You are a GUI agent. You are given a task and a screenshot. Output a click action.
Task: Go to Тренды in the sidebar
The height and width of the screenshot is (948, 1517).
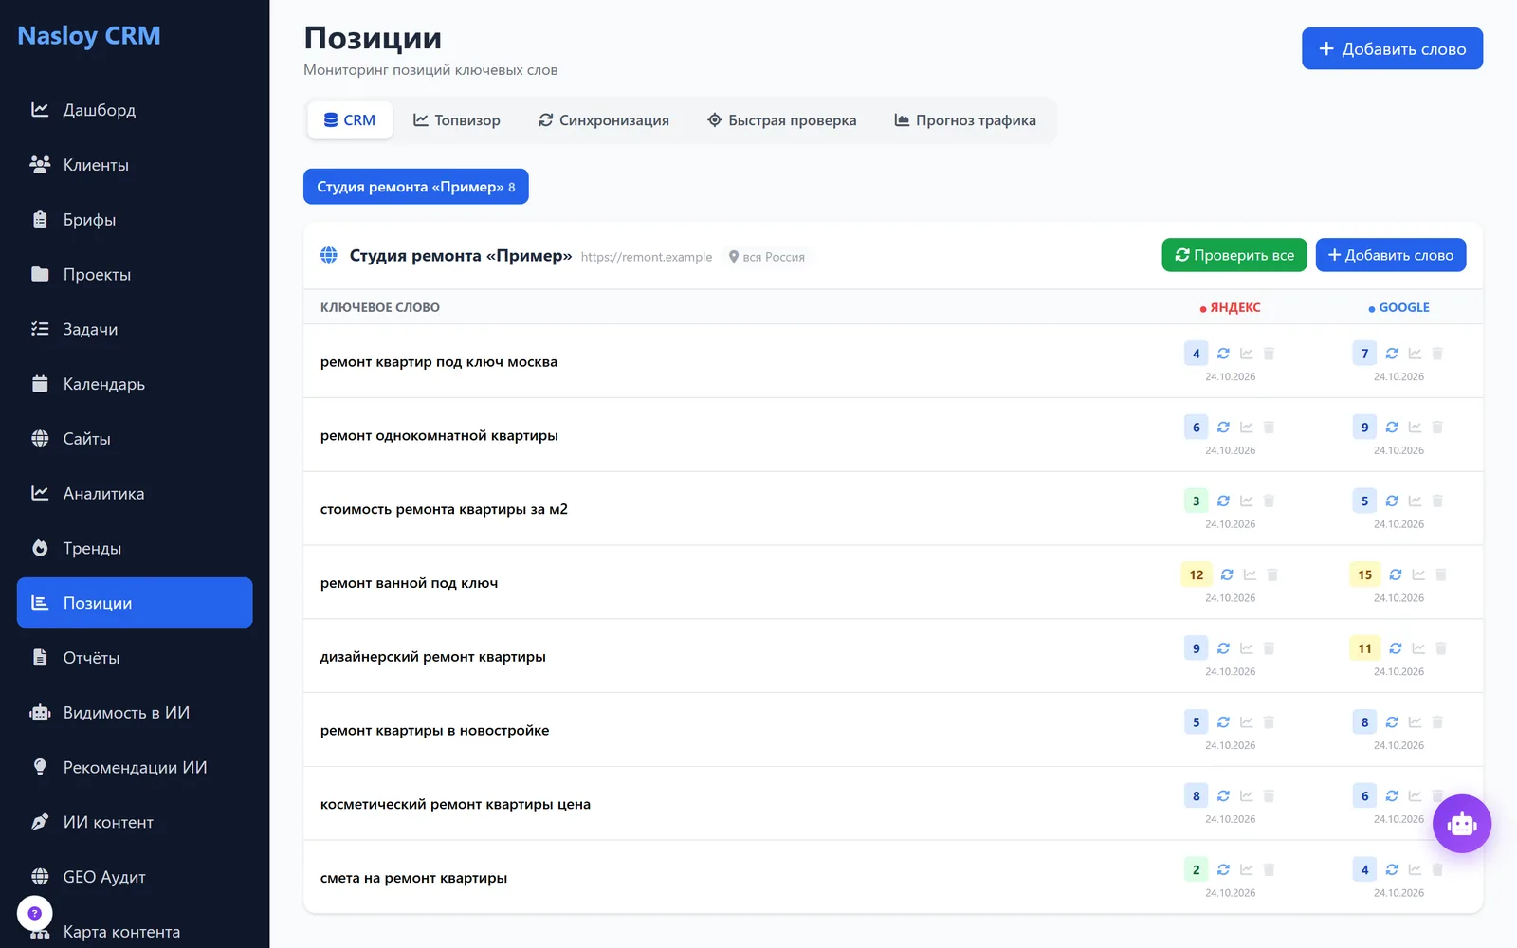[135, 548]
